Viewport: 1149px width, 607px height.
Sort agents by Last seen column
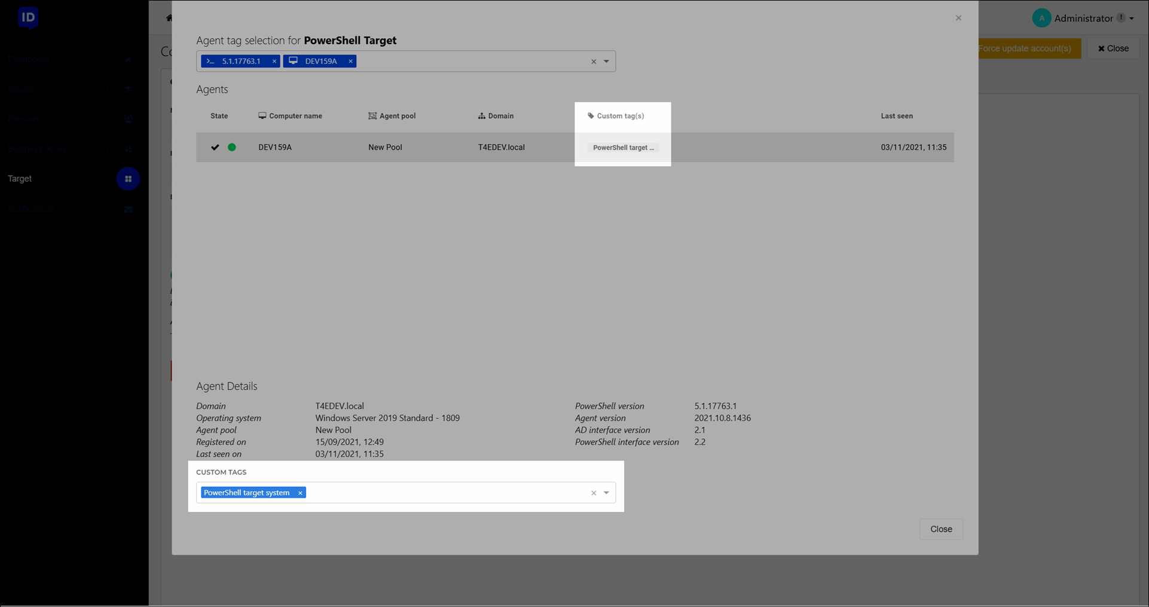[x=897, y=116]
